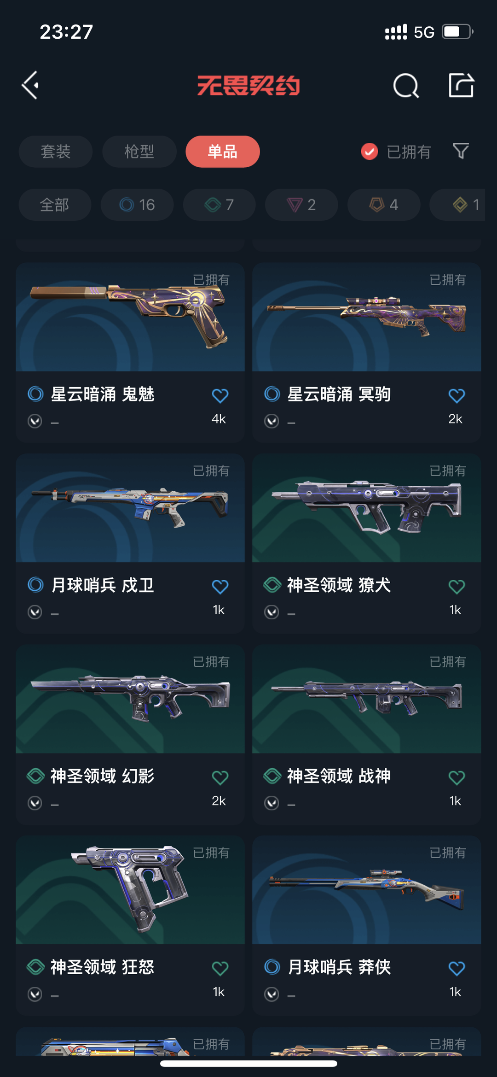
Task: Filter by orange pentagon tier 4
Action: pos(384,205)
